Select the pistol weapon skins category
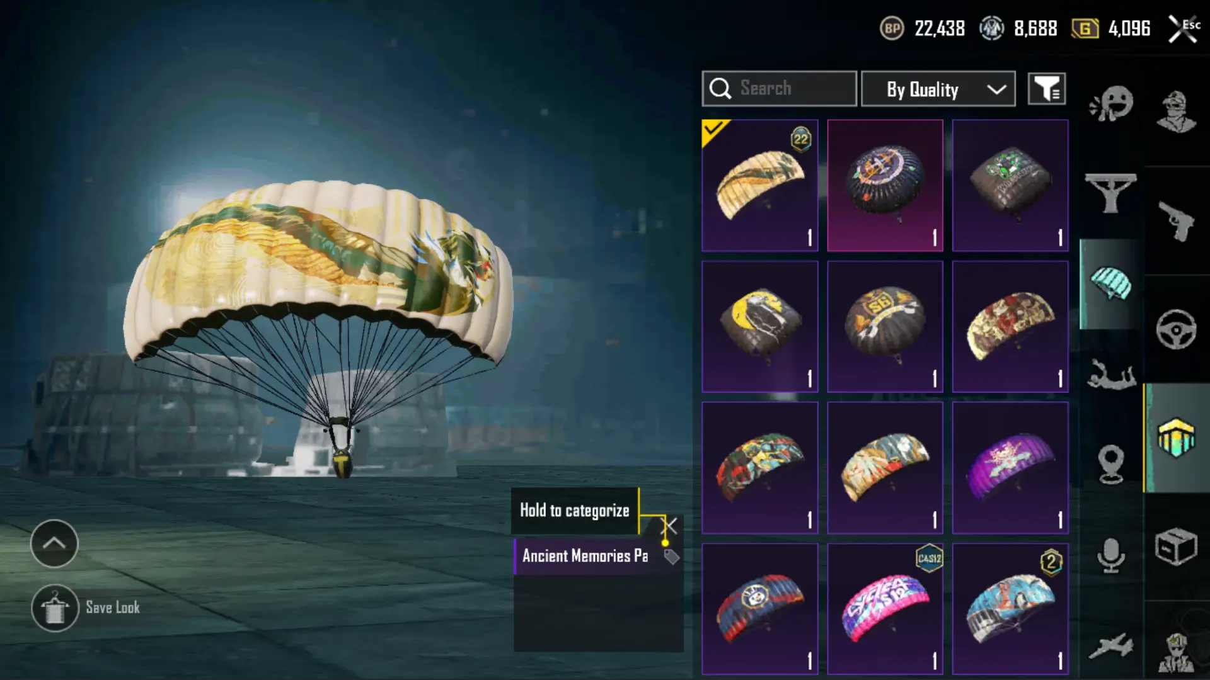 1176,220
